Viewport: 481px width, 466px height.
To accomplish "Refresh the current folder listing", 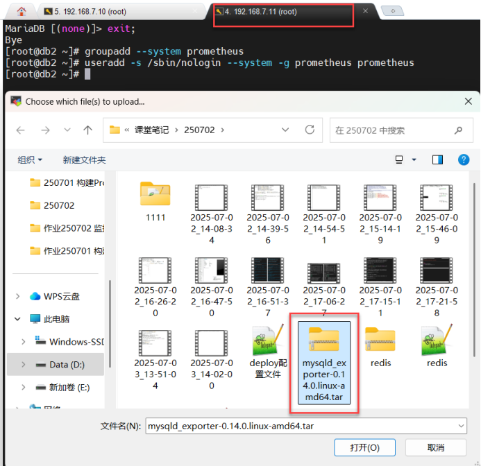I will 310,130.
